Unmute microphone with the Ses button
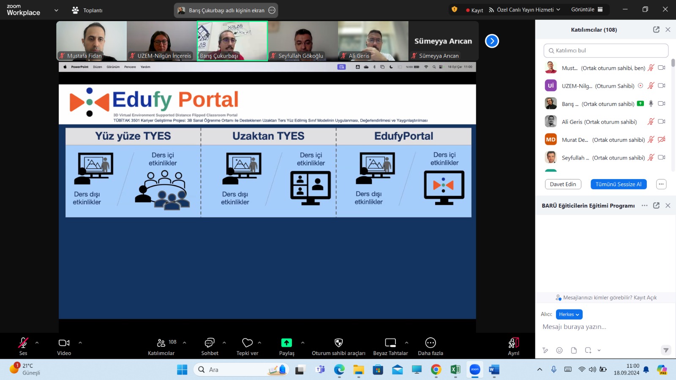Viewport: 676px width, 380px height. (x=23, y=346)
